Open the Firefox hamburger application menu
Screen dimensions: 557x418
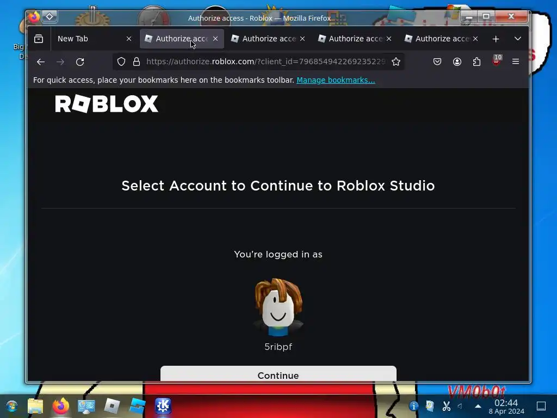(516, 62)
